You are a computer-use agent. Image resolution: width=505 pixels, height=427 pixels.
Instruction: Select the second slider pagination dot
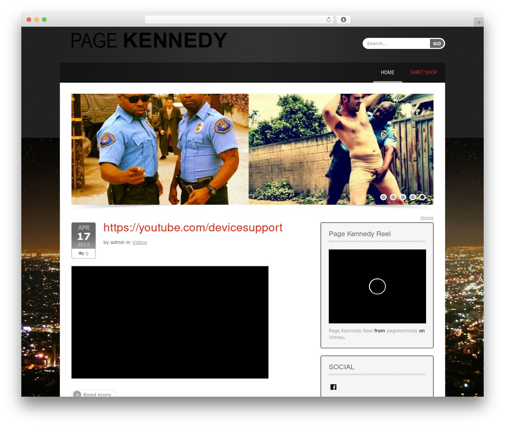click(x=393, y=197)
